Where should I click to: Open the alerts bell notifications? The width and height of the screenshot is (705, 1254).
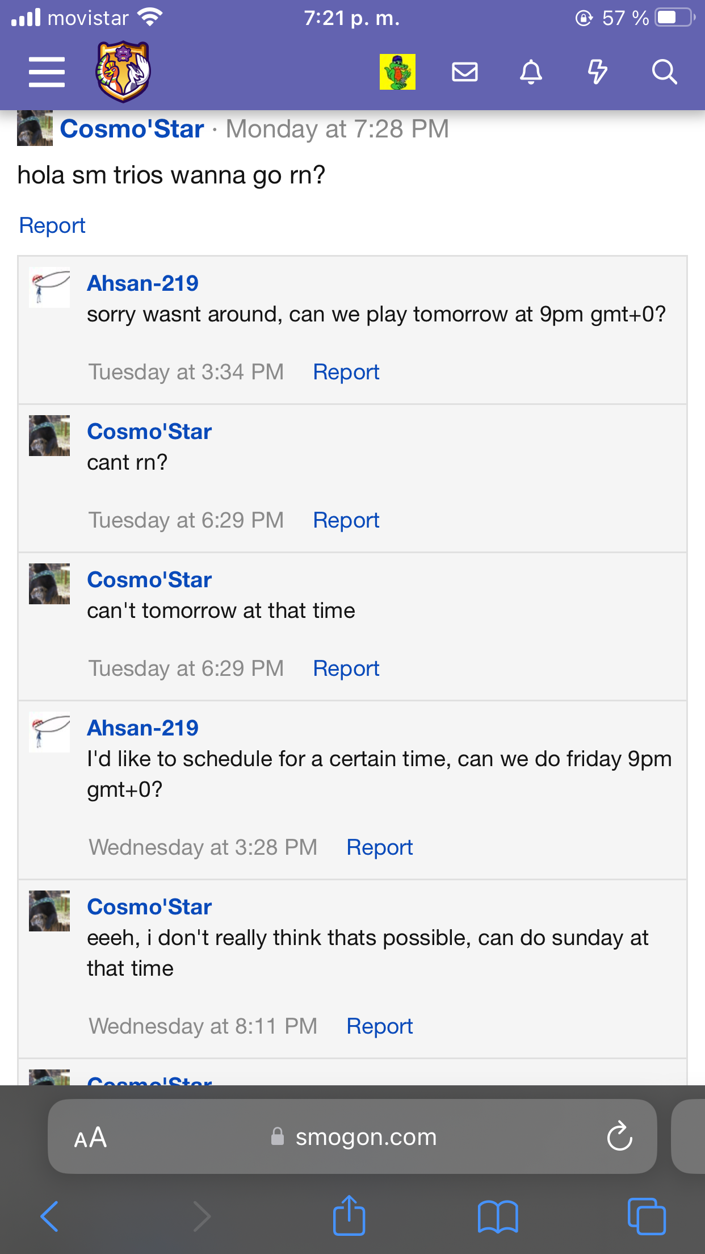531,72
